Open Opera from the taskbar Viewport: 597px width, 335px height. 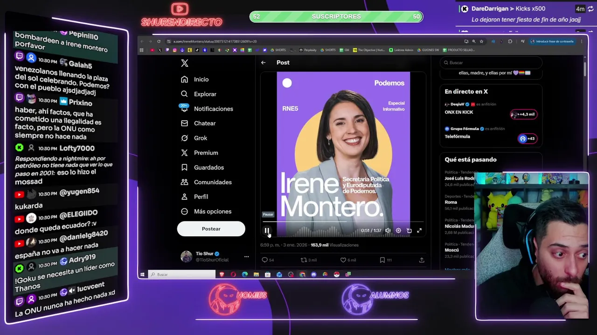tap(233, 275)
